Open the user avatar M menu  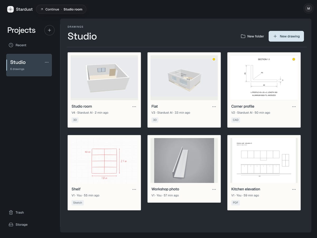click(x=309, y=9)
